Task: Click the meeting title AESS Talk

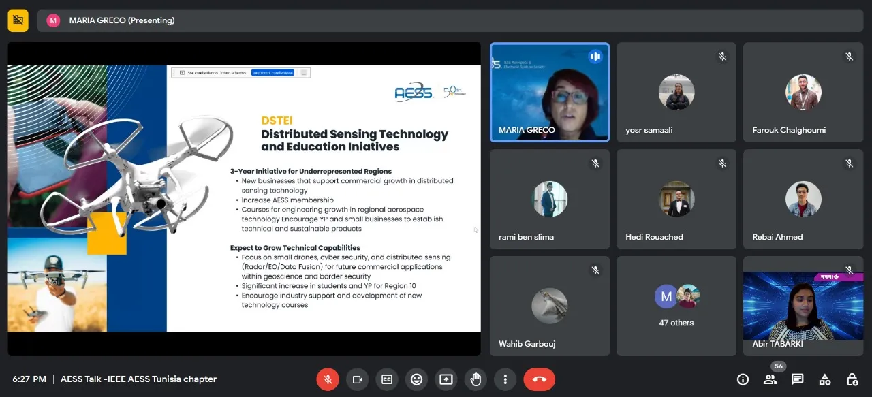Action: 138,379
